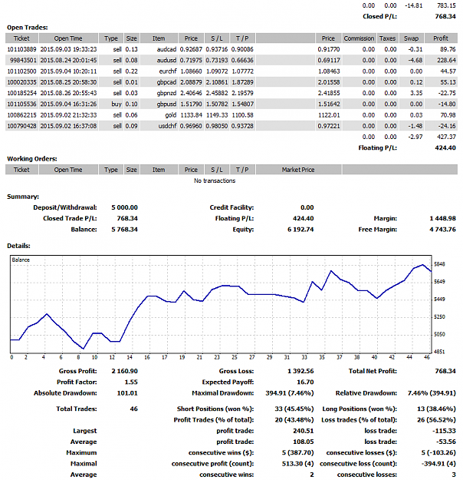The width and height of the screenshot is (463, 480).
Task: Click Profit Trades value 20 (43.48%)
Action: click(294, 420)
